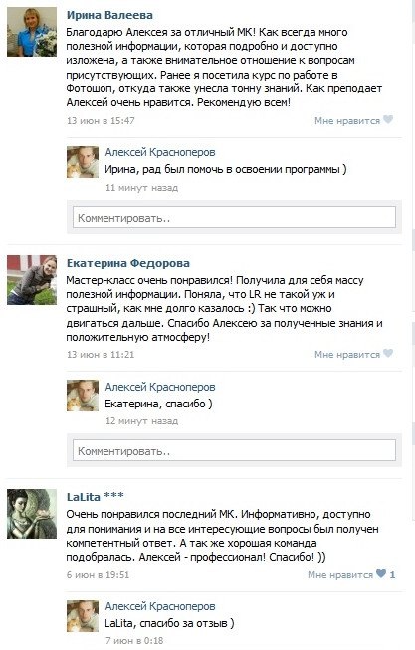
Task: Open Алексей Красноперов's avatar replying to LaLita
Action: (83, 616)
